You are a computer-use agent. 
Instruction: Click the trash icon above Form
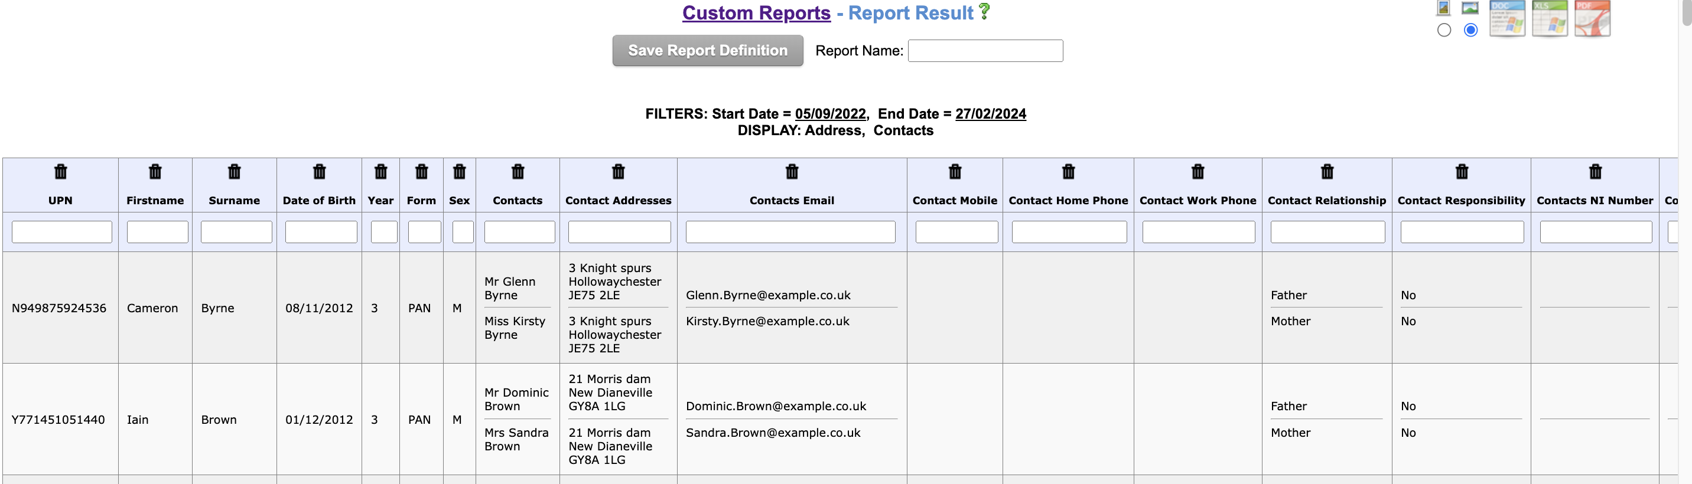pos(422,172)
